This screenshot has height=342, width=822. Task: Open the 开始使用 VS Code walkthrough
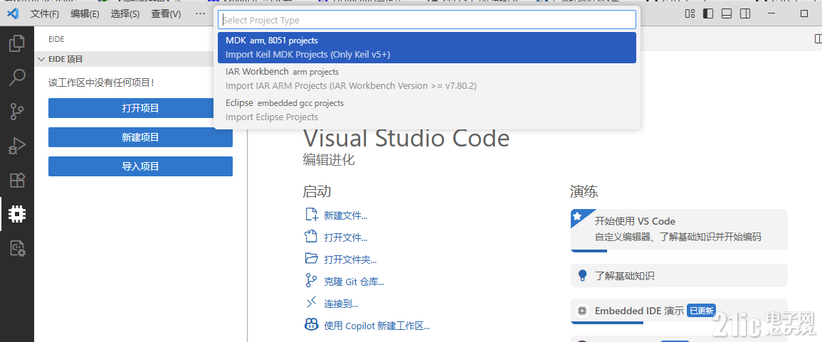[x=679, y=230]
